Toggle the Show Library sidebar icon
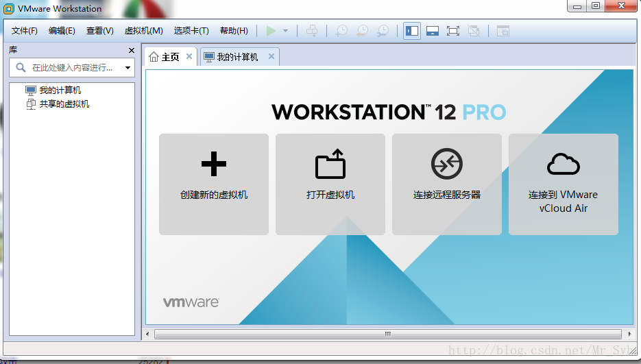This screenshot has width=641, height=364. (x=412, y=31)
